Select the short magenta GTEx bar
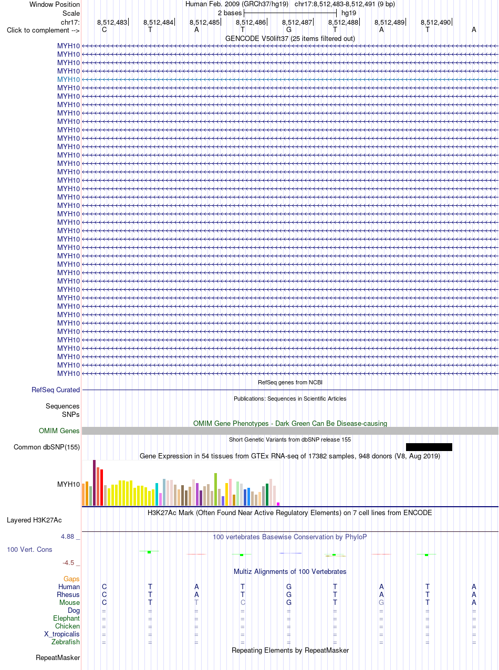Viewport: 499px width, 670px height. tap(278, 504)
